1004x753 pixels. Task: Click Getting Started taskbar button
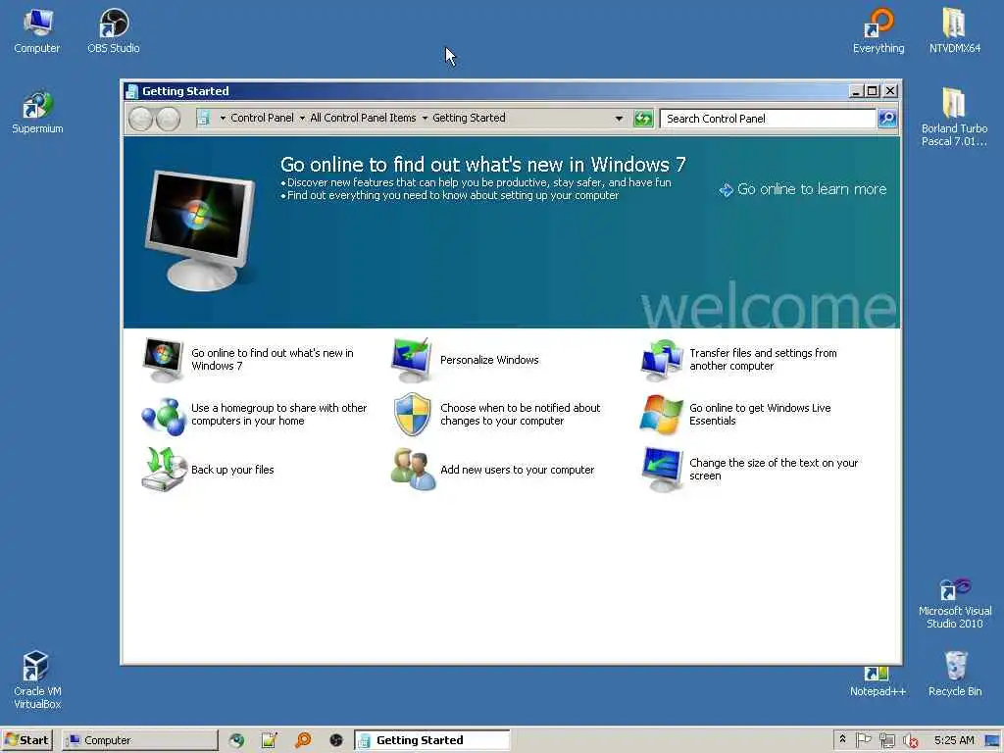click(432, 740)
